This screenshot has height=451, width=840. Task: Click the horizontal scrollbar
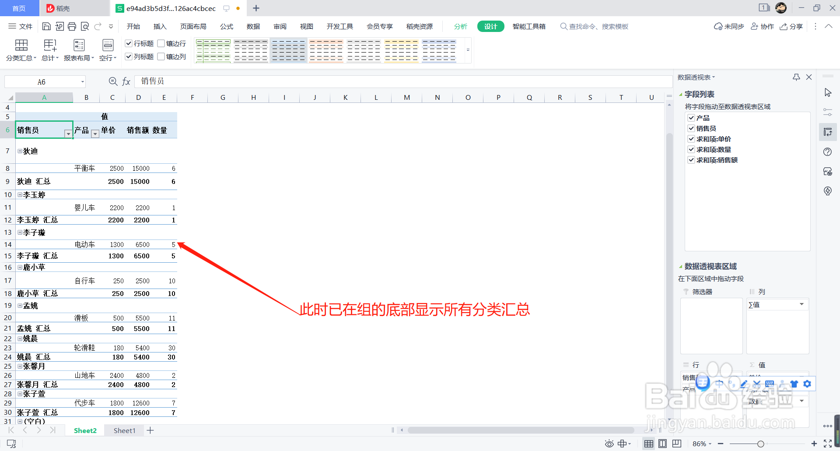521,430
